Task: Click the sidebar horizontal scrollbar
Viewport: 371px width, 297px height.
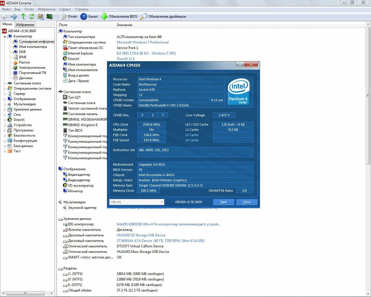Action: (x=26, y=293)
